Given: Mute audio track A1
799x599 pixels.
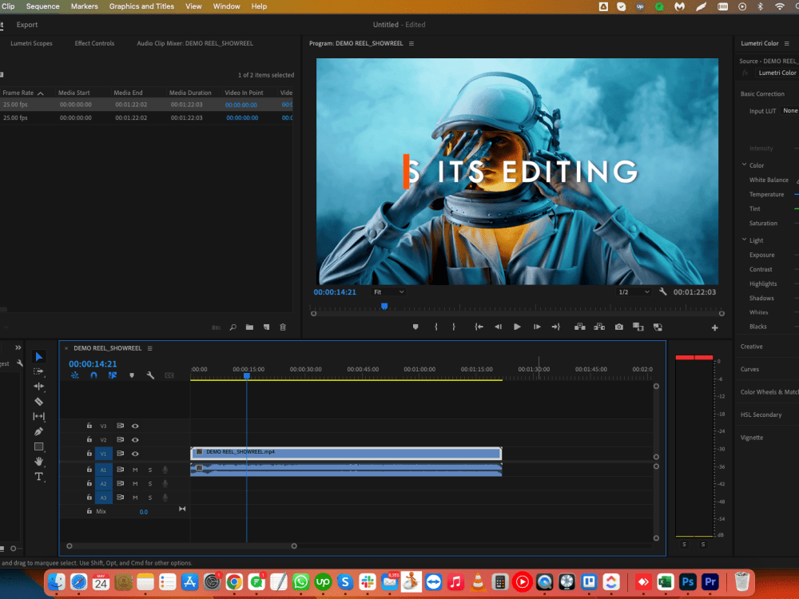Looking at the screenshot, I should point(135,470).
